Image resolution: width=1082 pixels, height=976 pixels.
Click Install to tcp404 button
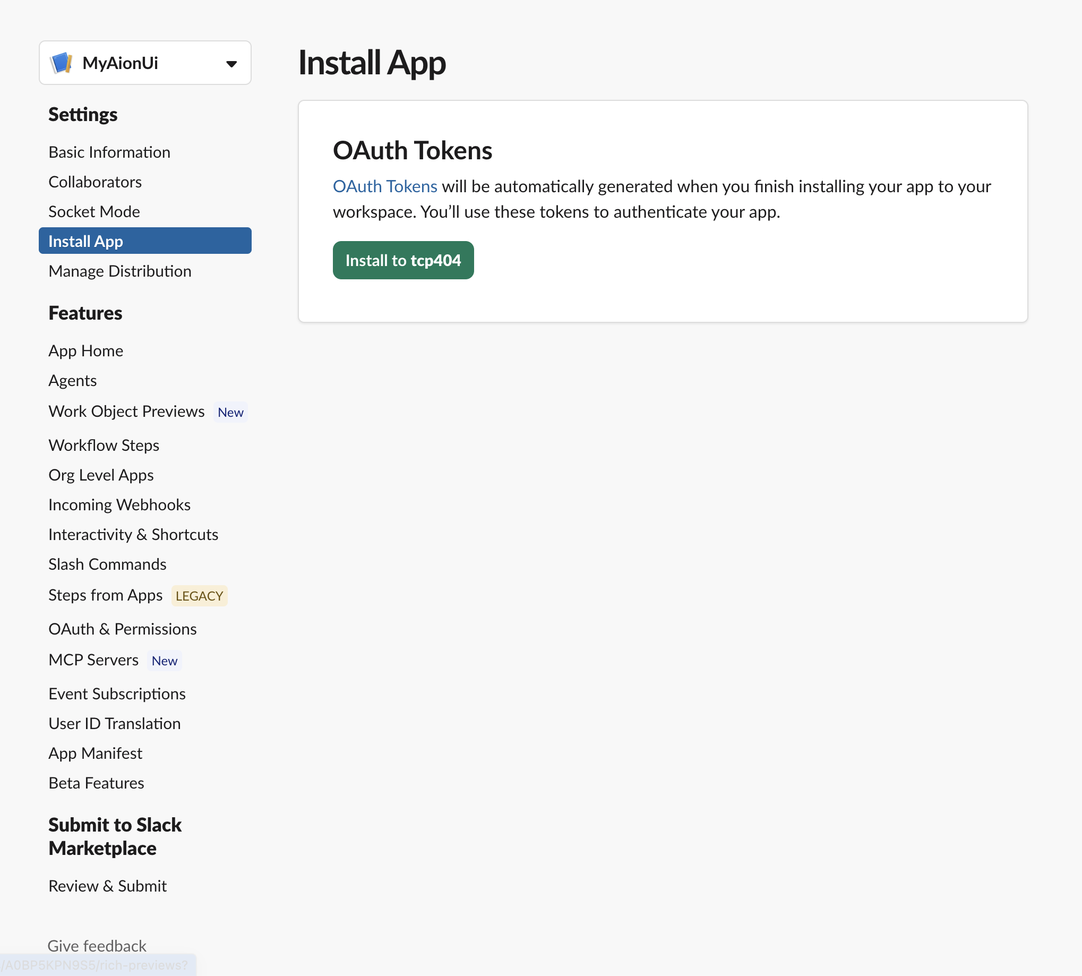click(x=403, y=260)
